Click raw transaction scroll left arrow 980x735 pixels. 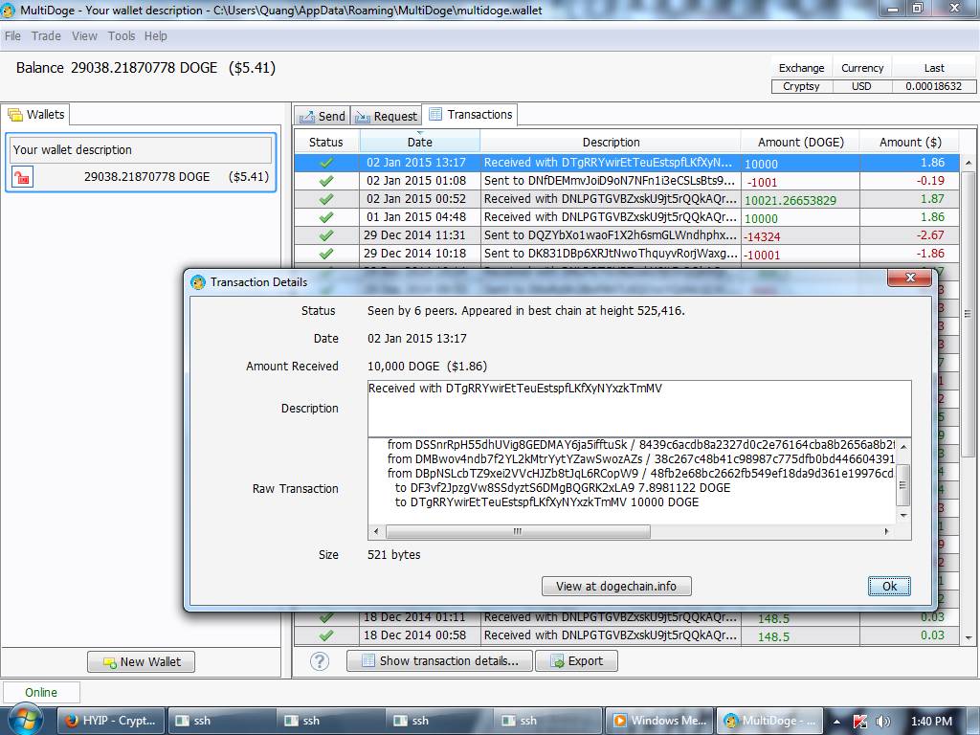point(375,532)
